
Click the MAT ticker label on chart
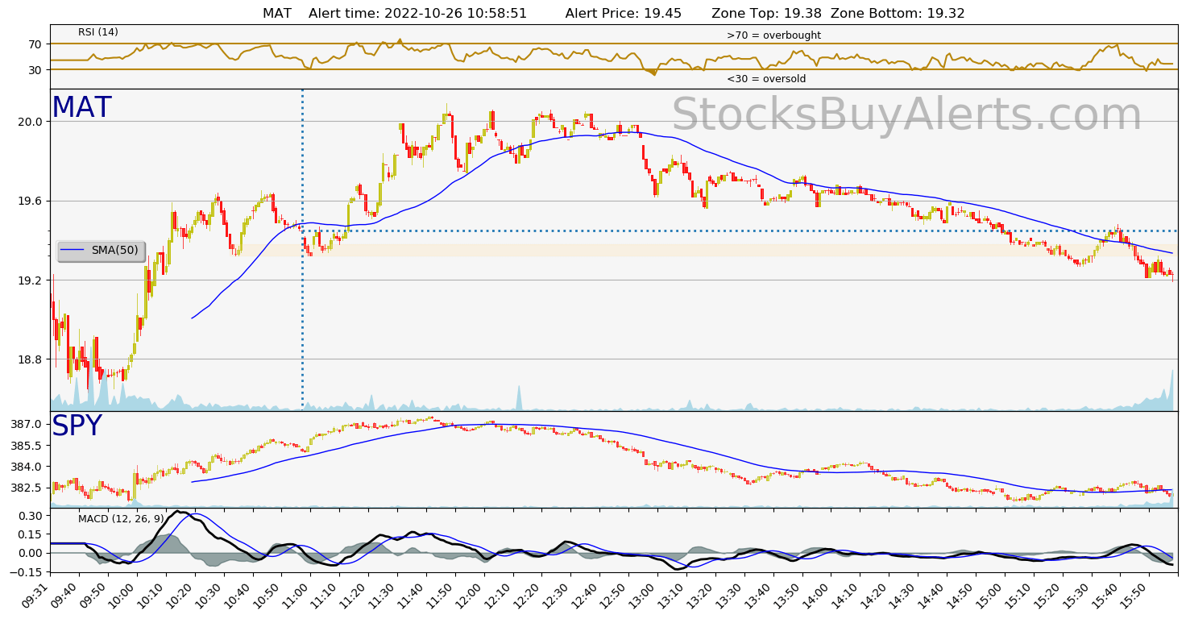tap(81, 108)
